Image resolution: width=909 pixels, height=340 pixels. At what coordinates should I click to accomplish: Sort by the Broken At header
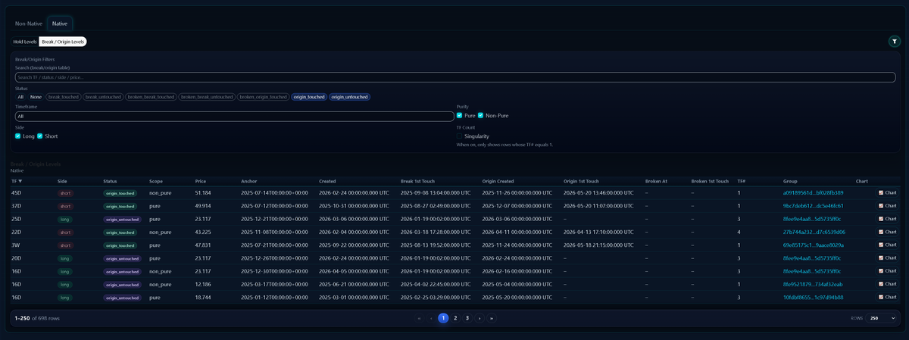tap(657, 181)
